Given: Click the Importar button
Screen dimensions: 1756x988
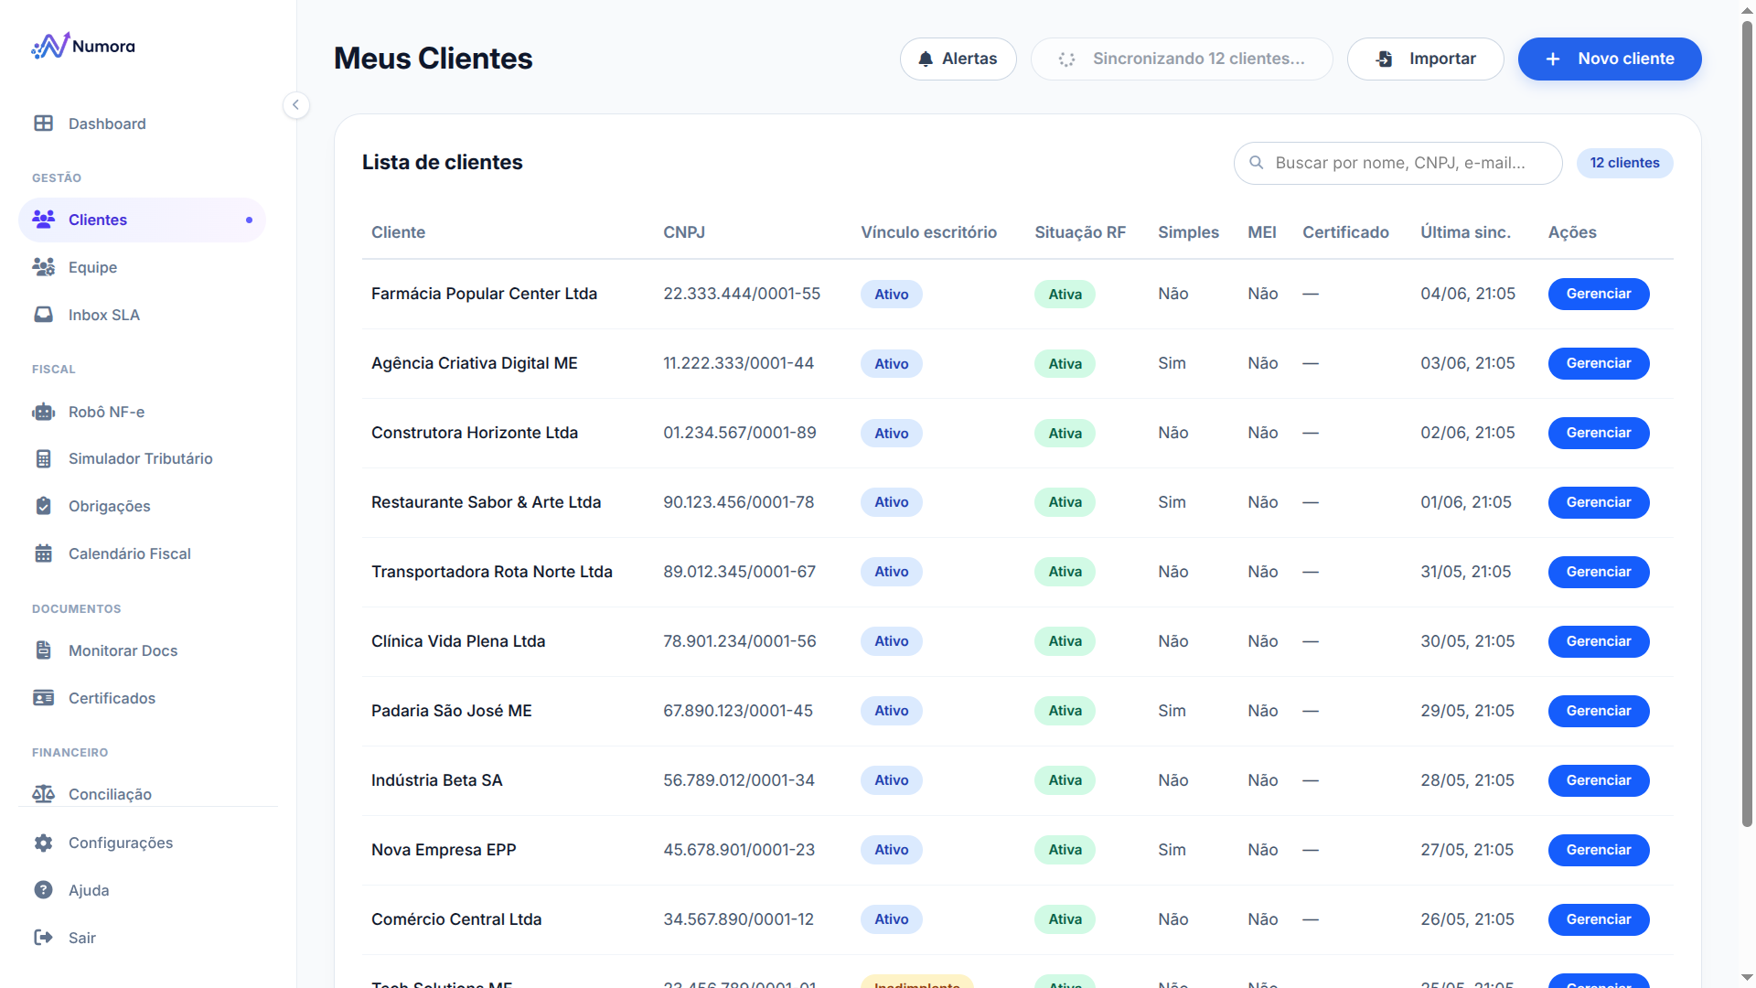Looking at the screenshot, I should tap(1425, 59).
